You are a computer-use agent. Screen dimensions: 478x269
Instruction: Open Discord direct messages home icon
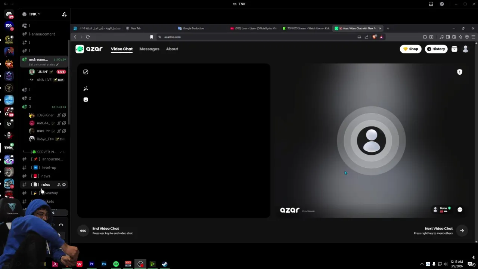(x=9, y=14)
